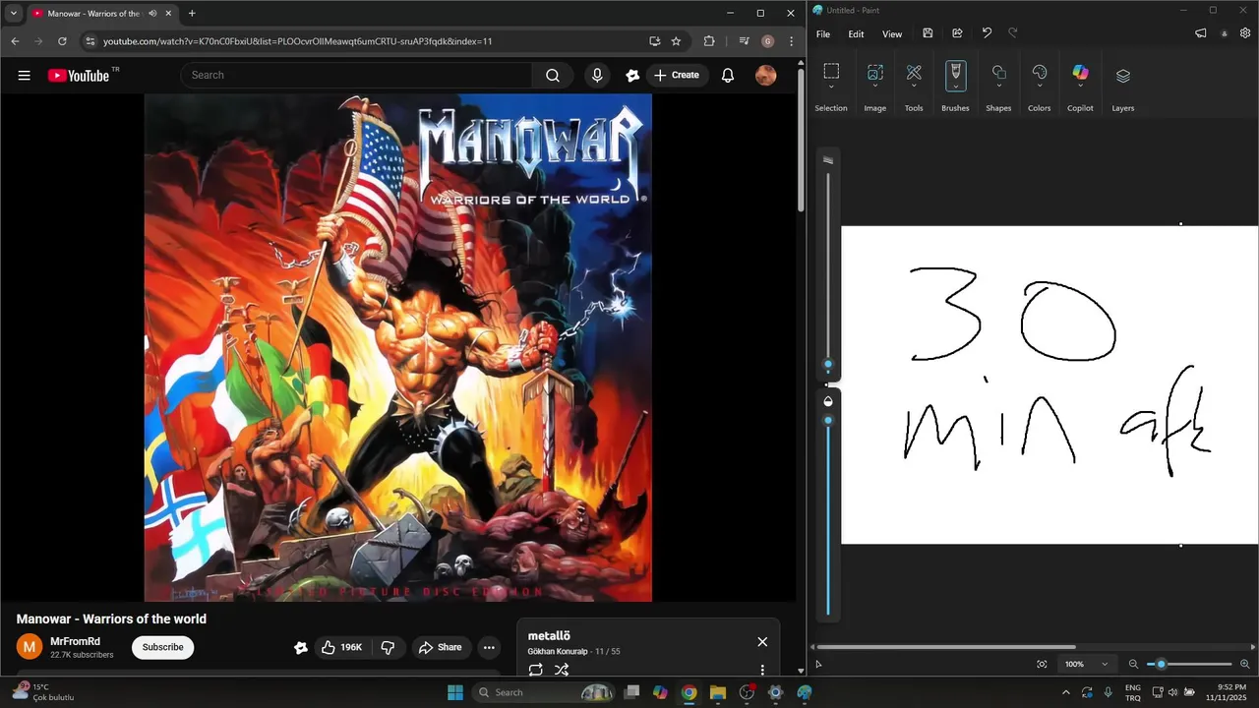Viewport: 1259px width, 708px height.
Task: Open the weather widget showing 15°C
Action: [x=43, y=692]
